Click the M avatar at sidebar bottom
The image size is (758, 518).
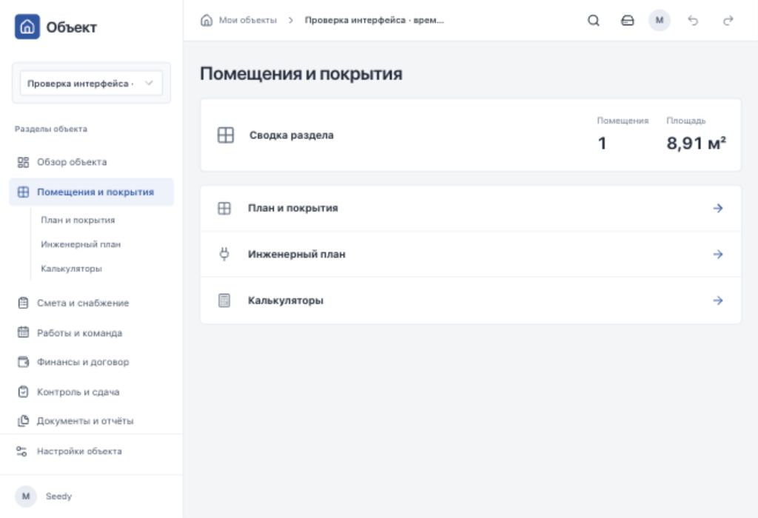pyautogui.click(x=26, y=497)
